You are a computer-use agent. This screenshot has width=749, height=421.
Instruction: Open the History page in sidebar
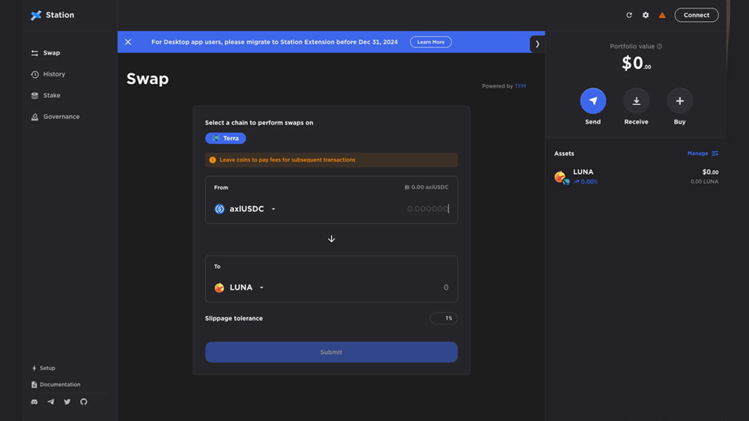(x=48, y=74)
